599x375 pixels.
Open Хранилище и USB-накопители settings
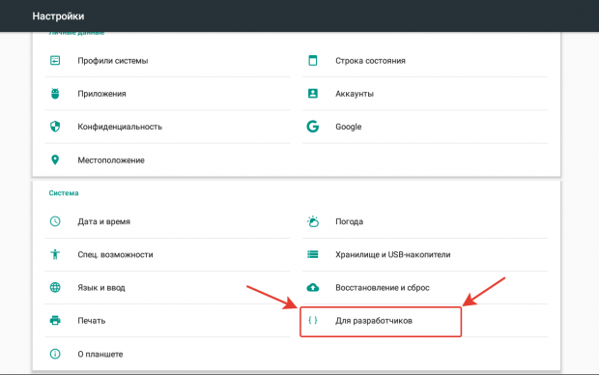425,254
